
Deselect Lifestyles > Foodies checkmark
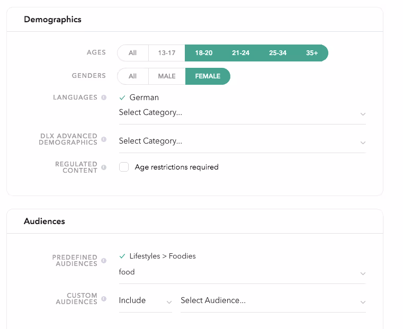pos(122,256)
